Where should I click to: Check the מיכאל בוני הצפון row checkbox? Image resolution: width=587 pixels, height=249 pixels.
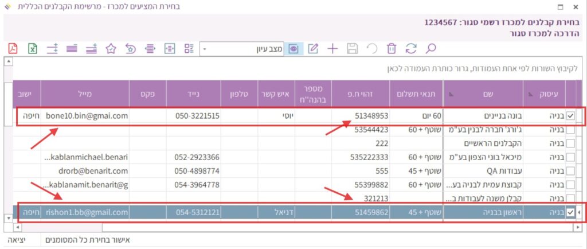tap(570, 157)
